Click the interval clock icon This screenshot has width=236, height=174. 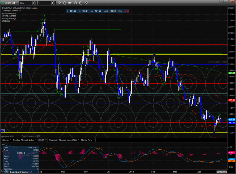54,3
